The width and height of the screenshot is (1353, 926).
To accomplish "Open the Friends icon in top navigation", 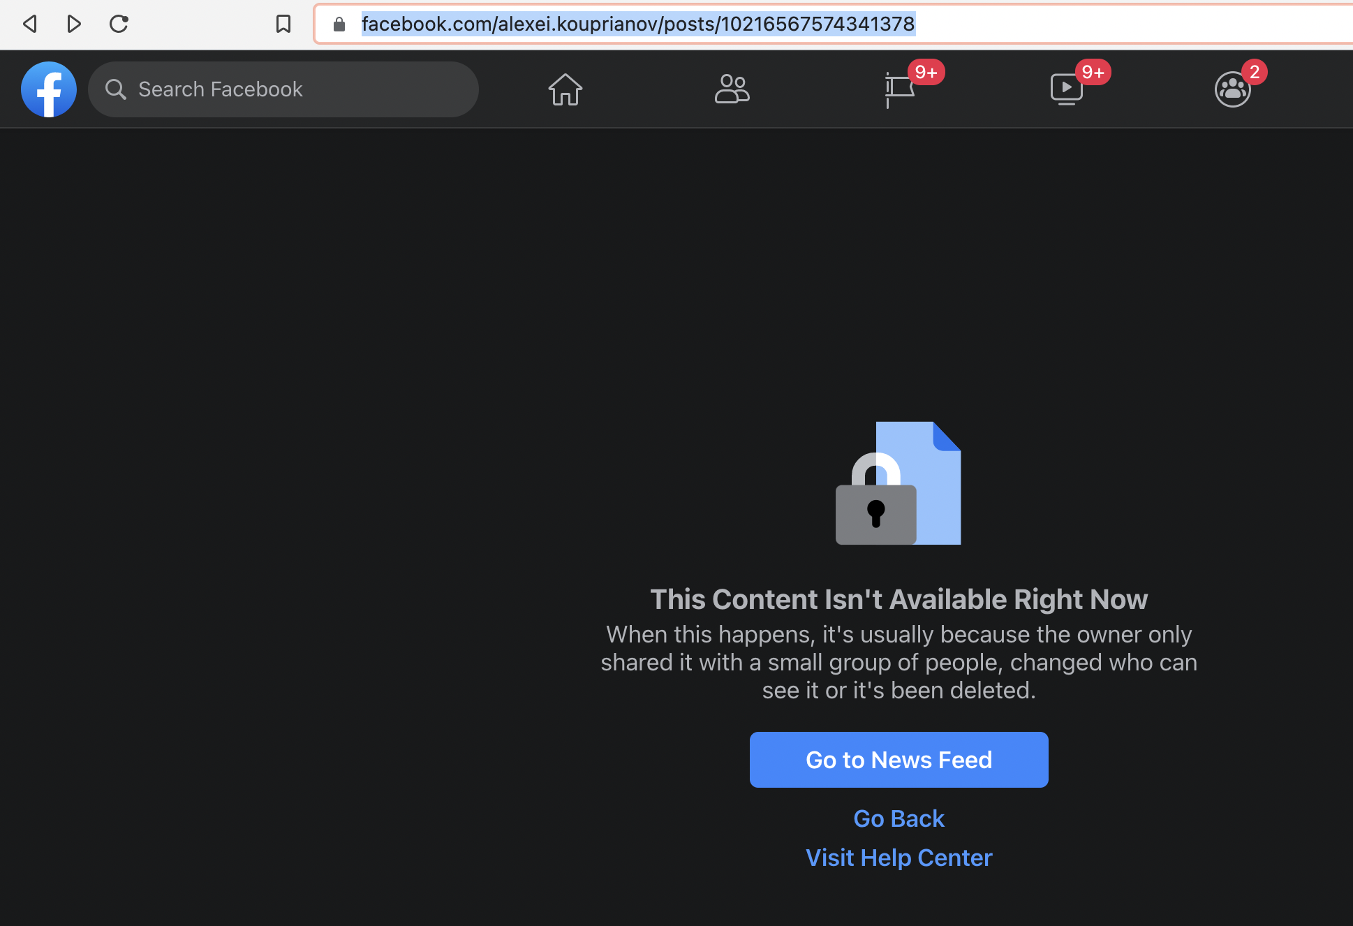I will click(x=732, y=89).
